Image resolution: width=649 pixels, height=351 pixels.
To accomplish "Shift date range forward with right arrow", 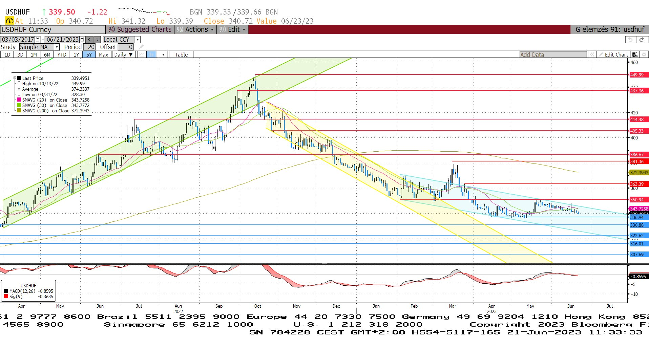I will (x=97, y=40).
